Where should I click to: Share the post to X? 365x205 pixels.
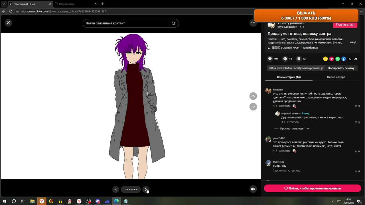pos(350,59)
